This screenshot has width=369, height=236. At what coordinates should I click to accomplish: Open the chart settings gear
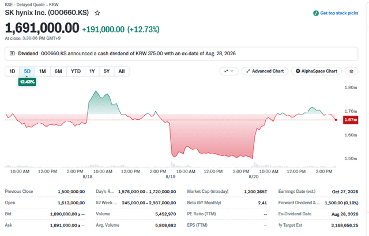(x=351, y=71)
